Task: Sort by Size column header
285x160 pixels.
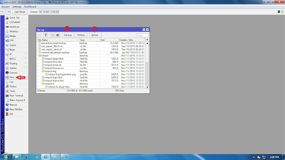Action: [109, 40]
